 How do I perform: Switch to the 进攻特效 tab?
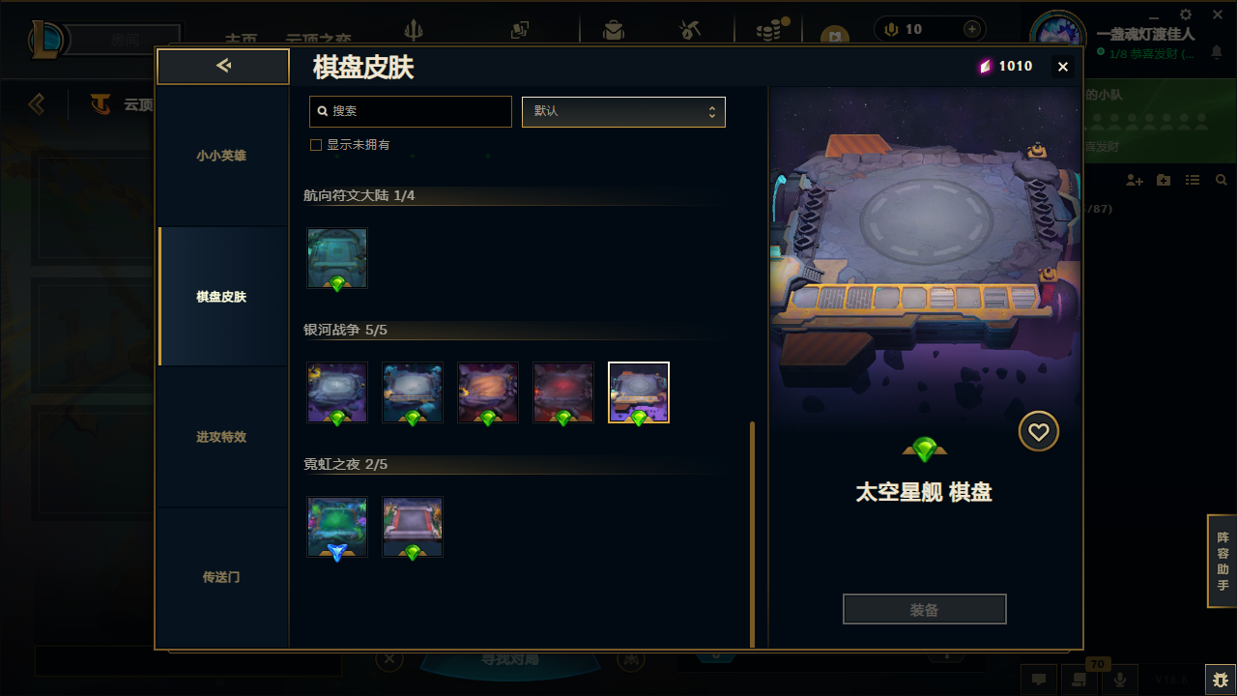coord(221,437)
